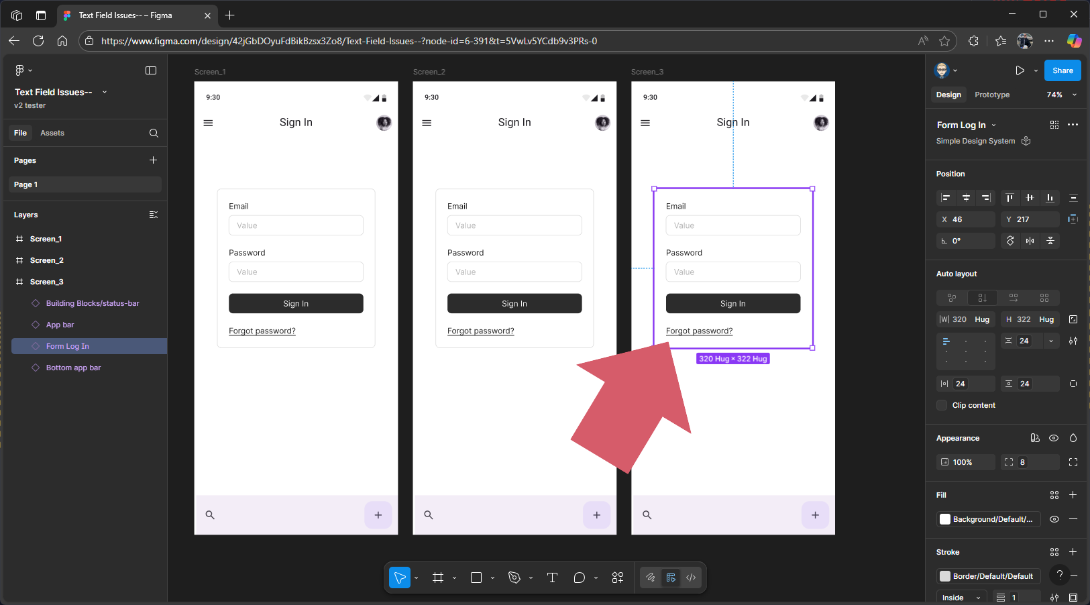Select the Comment tool
This screenshot has height=605, width=1090.
pos(580,577)
